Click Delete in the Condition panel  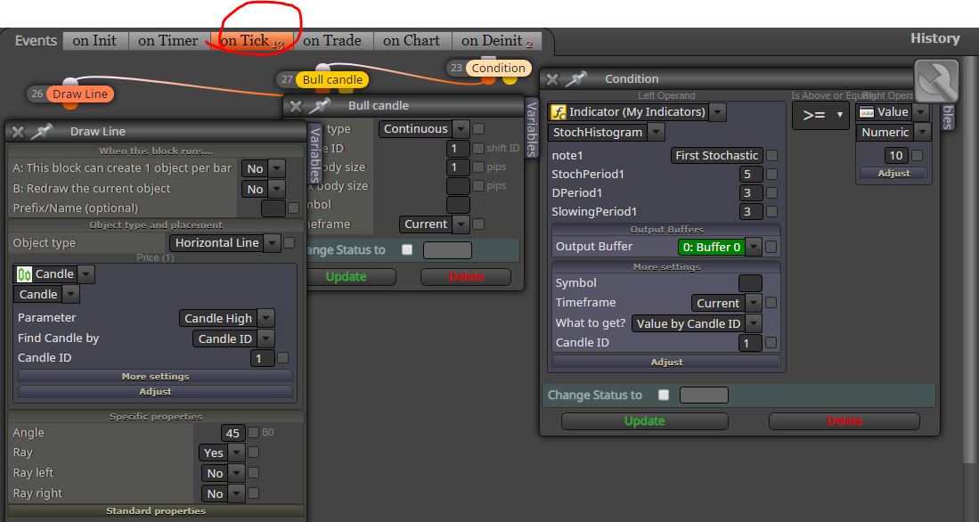point(844,420)
